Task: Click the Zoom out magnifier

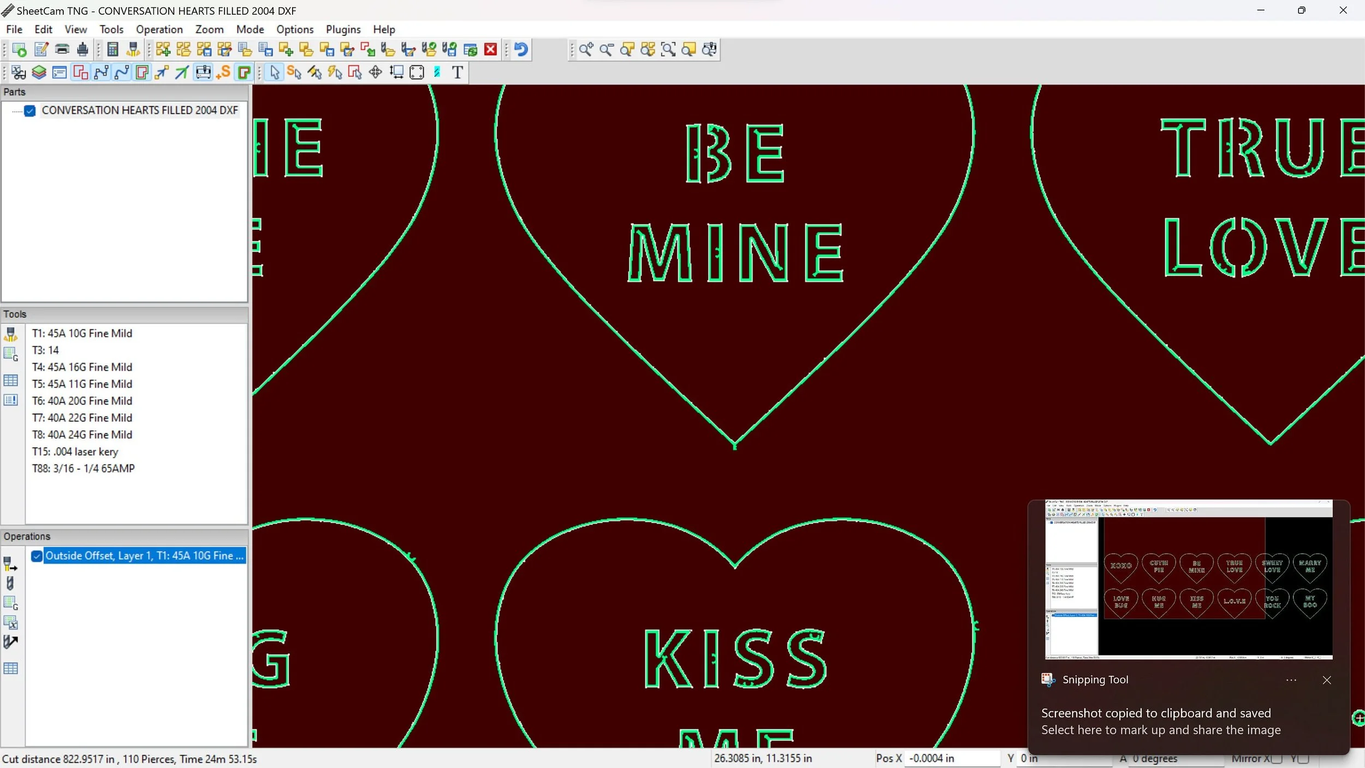Action: click(x=606, y=50)
